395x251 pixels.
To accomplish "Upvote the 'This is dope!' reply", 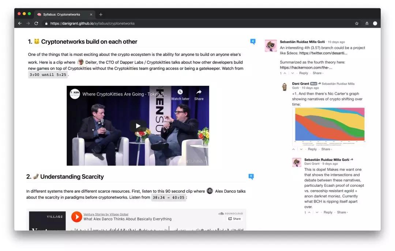I will [x=309, y=213].
